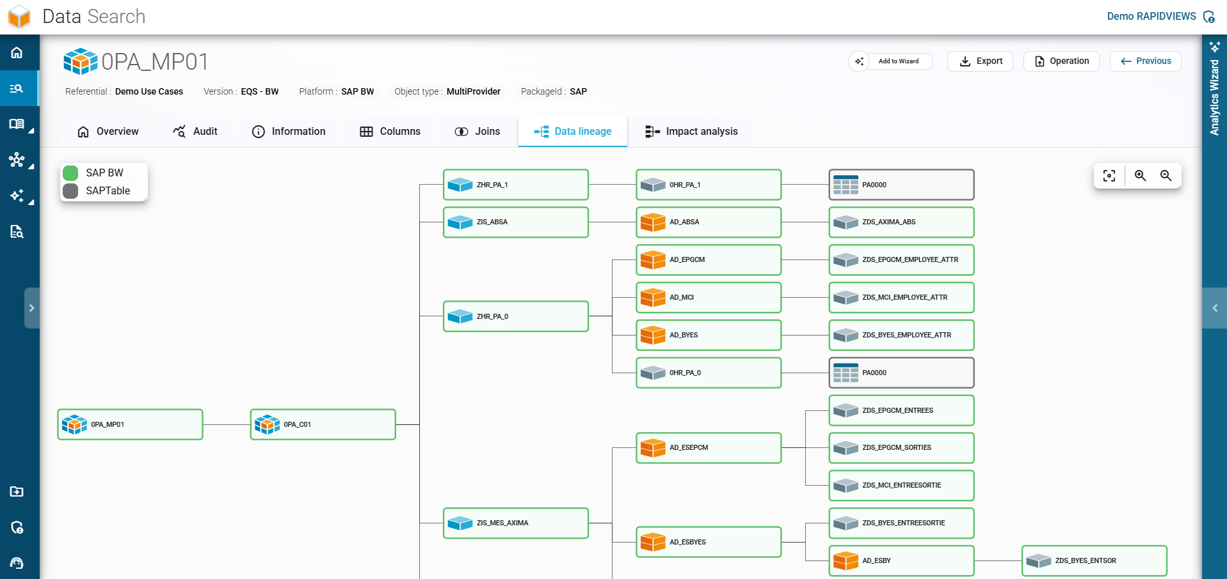Click the grey SAPTable legend swatch
Viewport: 1227px width, 579px height.
pyautogui.click(x=70, y=191)
